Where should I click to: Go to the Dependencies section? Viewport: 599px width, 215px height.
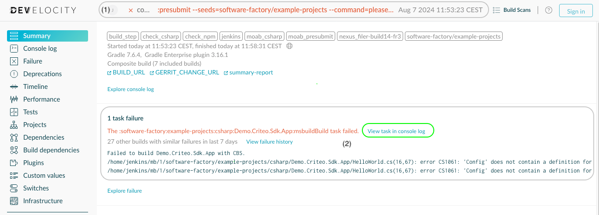[43, 137]
